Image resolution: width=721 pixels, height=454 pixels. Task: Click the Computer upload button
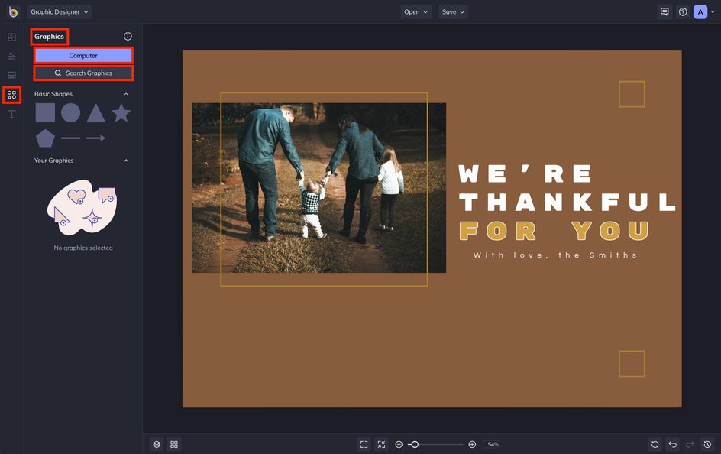tap(83, 56)
